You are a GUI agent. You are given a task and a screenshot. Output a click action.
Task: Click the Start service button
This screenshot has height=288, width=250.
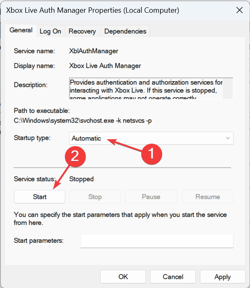click(39, 197)
